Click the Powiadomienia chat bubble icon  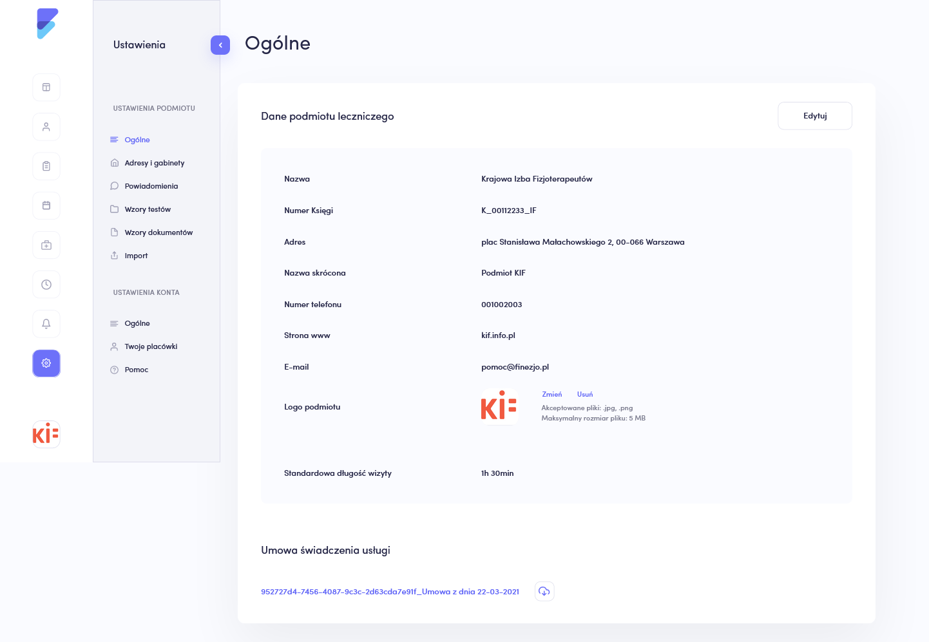[x=114, y=186]
